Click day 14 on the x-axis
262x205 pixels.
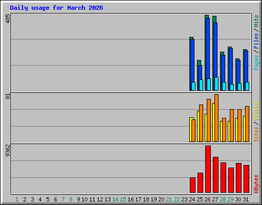pos(115,199)
